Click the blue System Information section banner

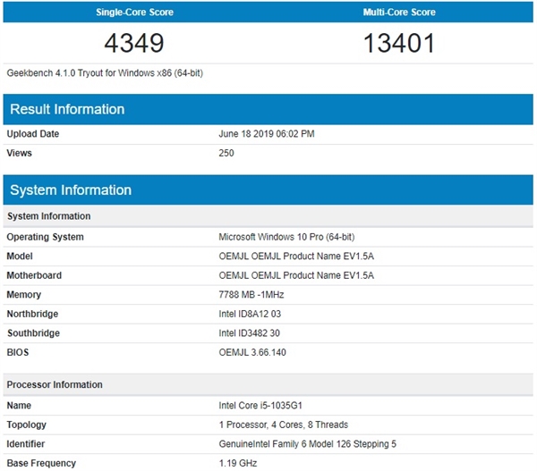tap(268, 189)
